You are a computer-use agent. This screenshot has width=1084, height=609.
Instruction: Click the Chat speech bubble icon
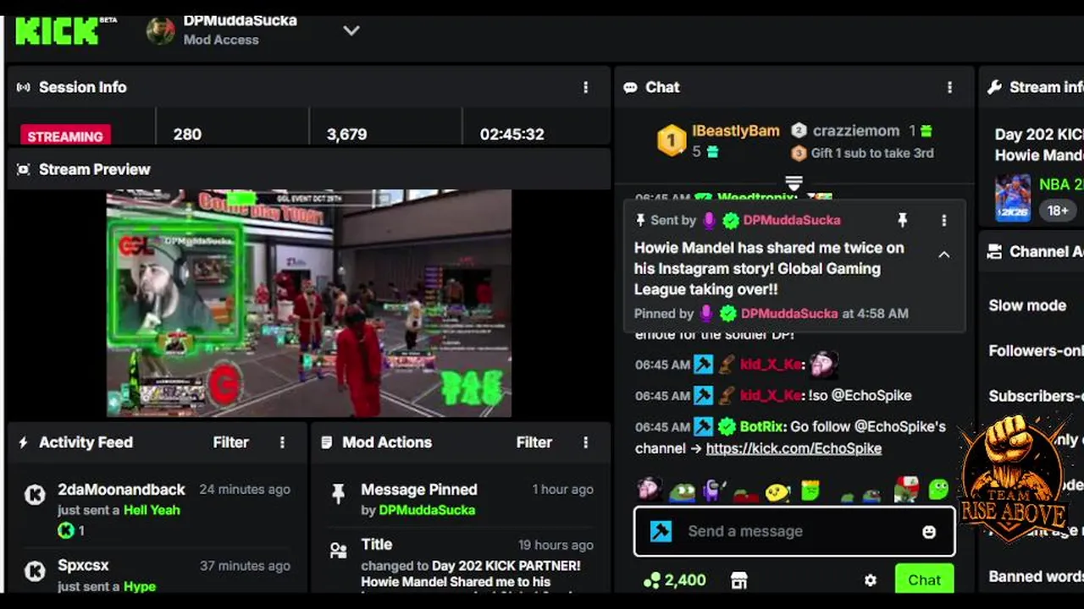(x=630, y=87)
